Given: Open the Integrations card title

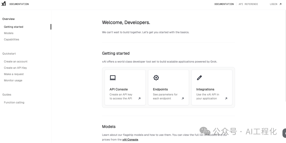Looking at the screenshot, I should [x=205, y=89].
